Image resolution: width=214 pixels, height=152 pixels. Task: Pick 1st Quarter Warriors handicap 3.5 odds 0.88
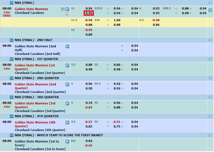pyautogui.click(x=89, y=65)
